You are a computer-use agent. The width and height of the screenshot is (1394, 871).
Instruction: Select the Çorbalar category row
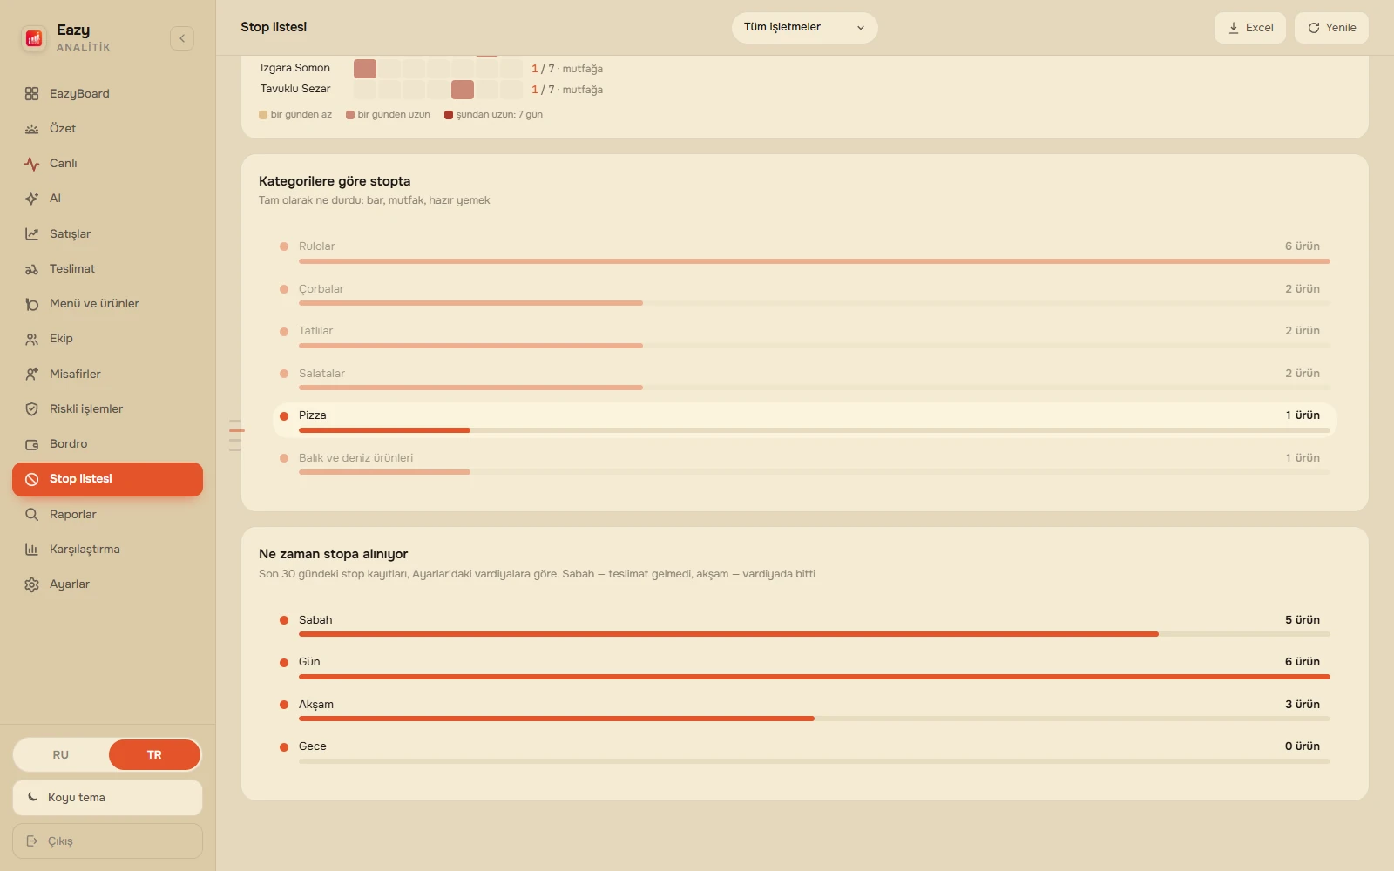pyautogui.click(x=804, y=294)
